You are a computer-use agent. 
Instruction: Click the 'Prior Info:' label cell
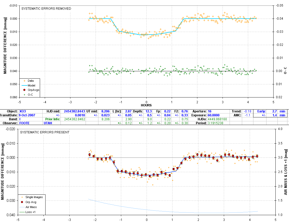click(x=53, y=119)
